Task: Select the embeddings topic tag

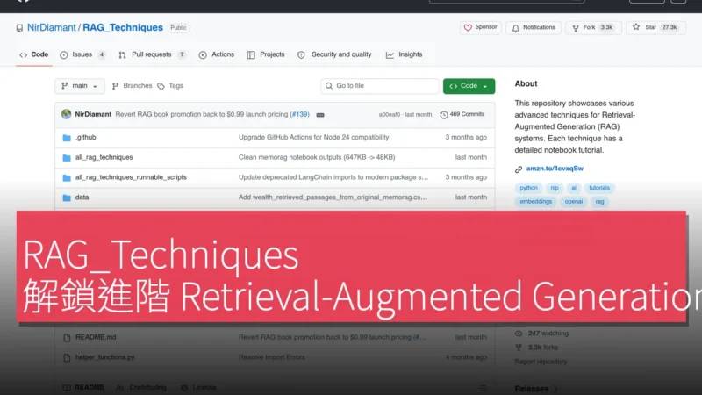Action: tap(536, 202)
